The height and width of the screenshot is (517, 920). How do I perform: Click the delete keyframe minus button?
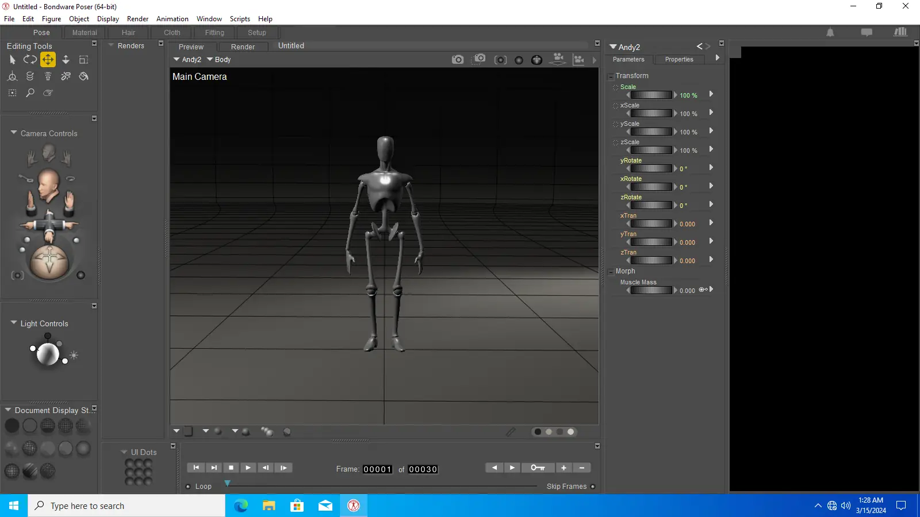pyautogui.click(x=582, y=468)
